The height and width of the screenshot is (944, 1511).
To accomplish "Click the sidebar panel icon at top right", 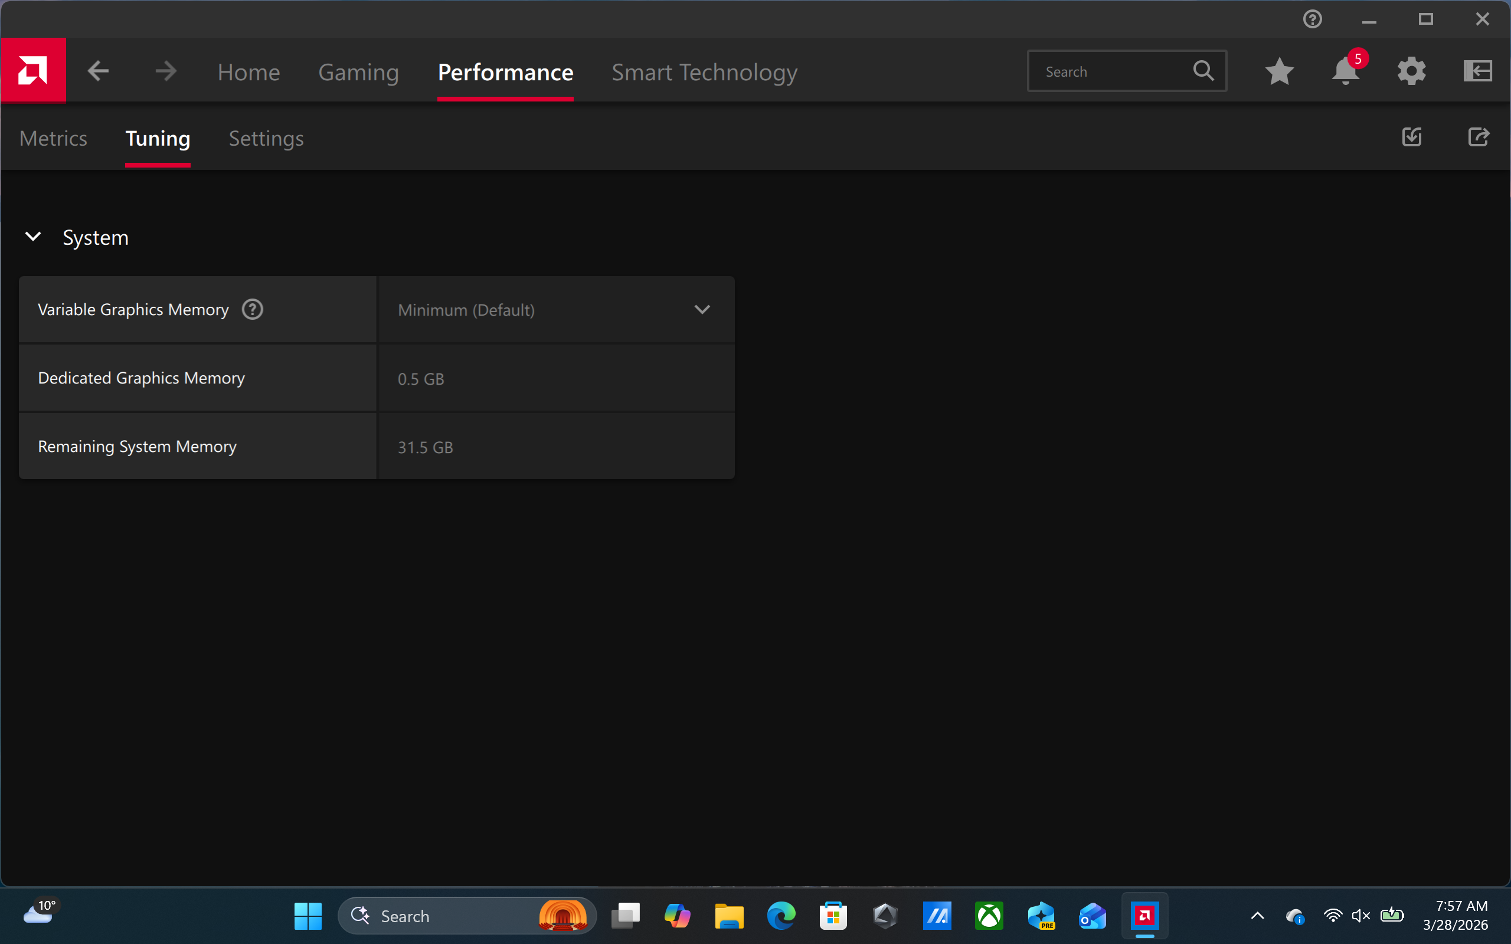I will click(x=1478, y=71).
